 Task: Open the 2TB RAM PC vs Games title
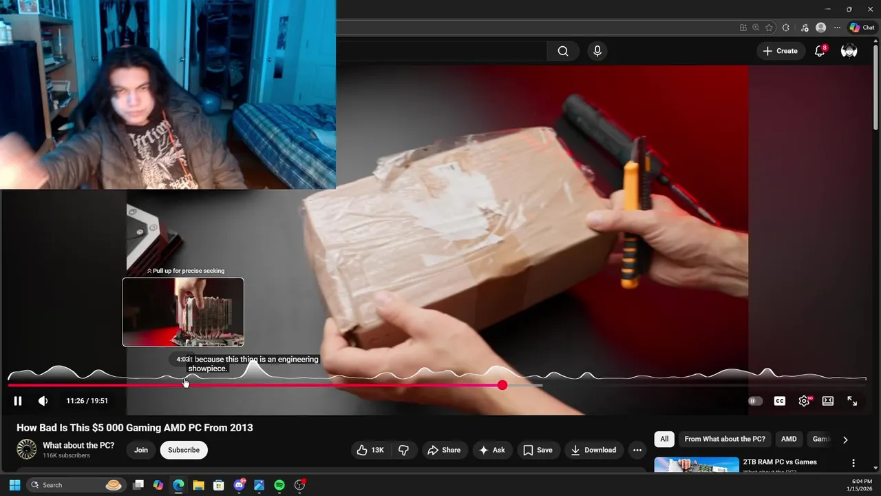click(x=780, y=462)
